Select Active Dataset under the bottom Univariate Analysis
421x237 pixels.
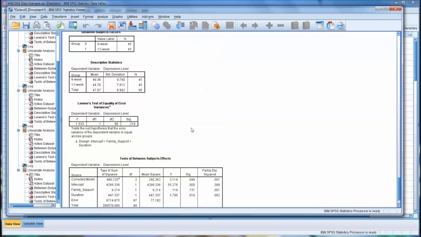pos(44,184)
